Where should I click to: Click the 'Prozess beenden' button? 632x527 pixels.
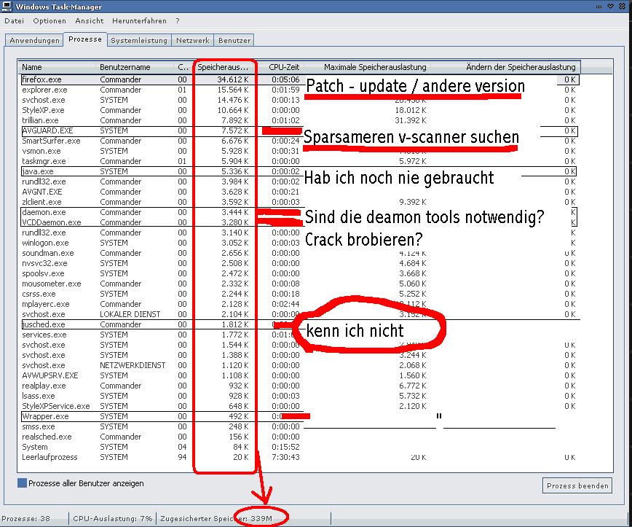point(577,486)
